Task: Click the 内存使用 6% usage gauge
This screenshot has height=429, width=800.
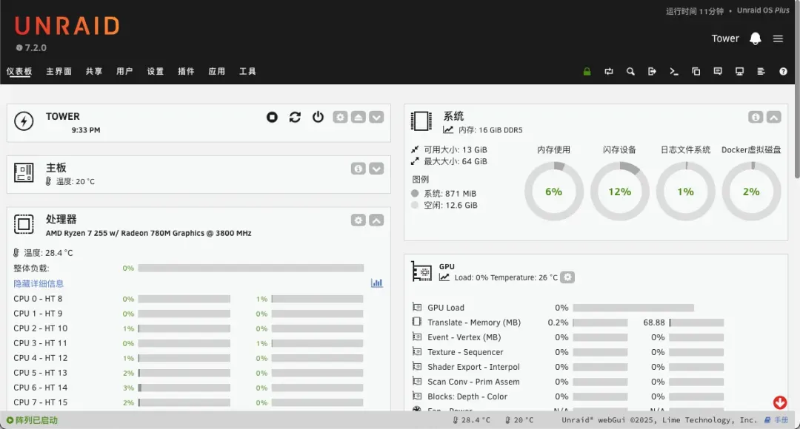Action: (553, 192)
